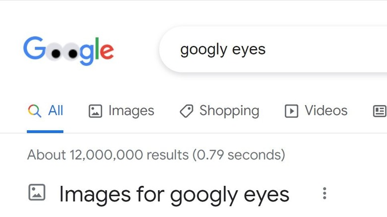Select the All tab label
Screen dimensions: 387x217
[x=56, y=110]
